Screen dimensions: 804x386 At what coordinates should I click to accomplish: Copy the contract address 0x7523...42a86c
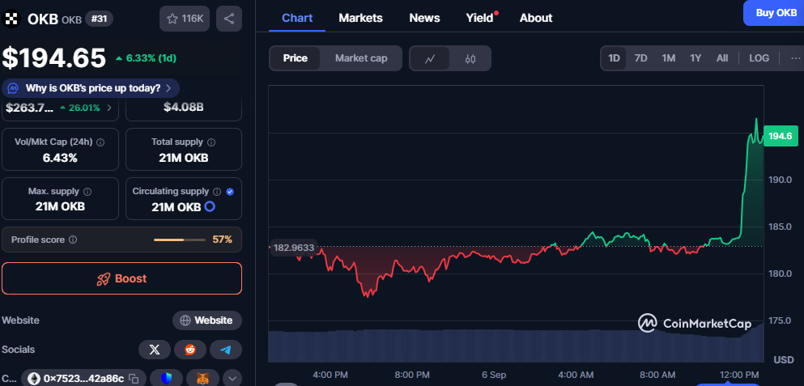pyautogui.click(x=134, y=378)
